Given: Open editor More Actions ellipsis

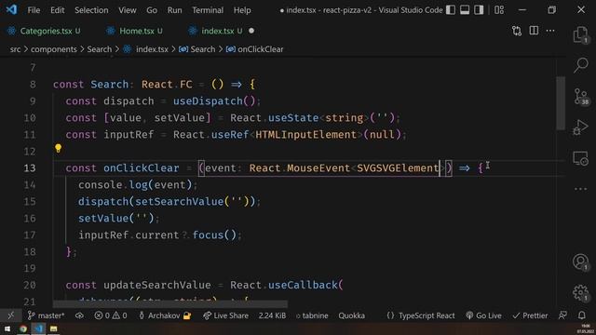Looking at the screenshot, I should click(x=550, y=31).
